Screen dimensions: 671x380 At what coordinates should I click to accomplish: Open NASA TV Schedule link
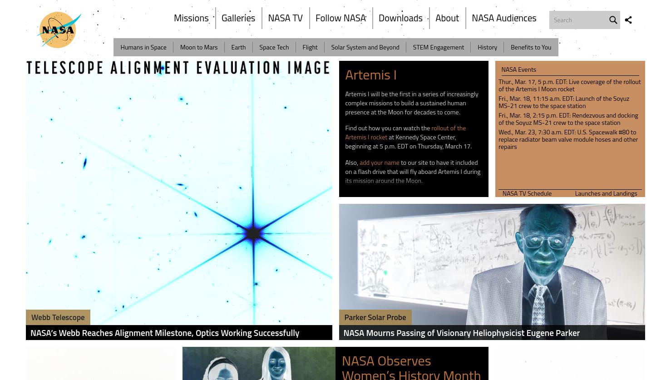click(x=527, y=193)
